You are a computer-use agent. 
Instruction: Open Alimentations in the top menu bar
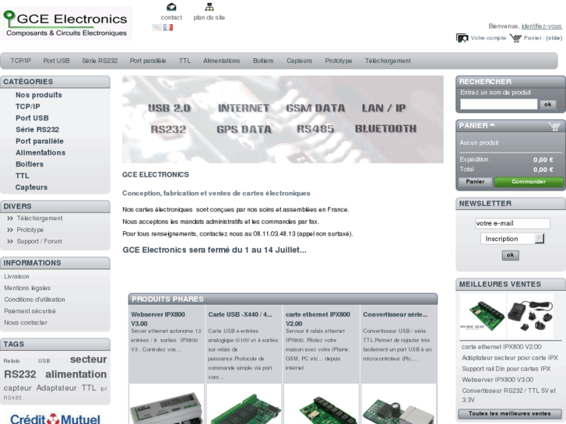[x=221, y=61]
